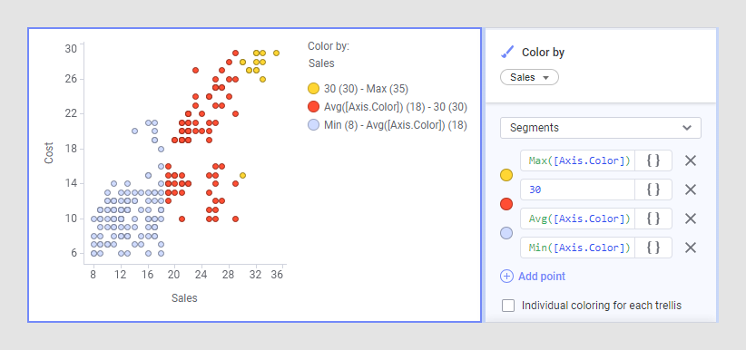Select light blue segment color swatch in panel

pos(506,234)
